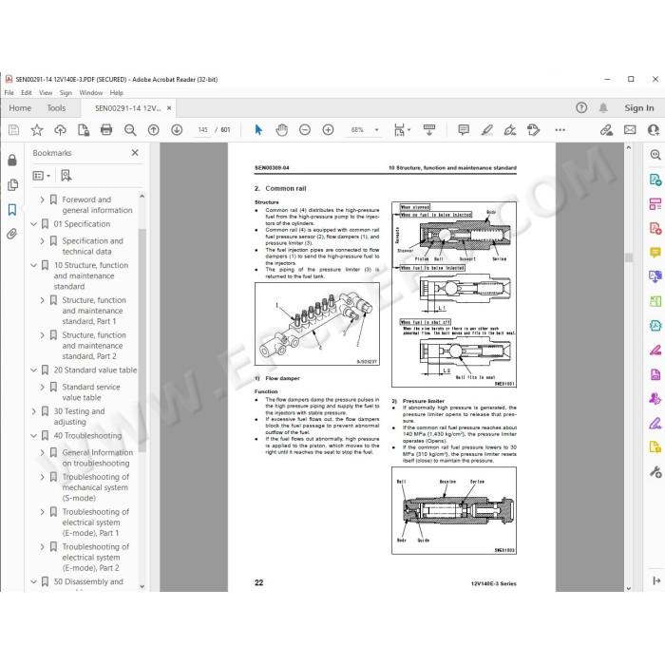Open the zoom level dropdown
The image size is (665, 665).
pyautogui.click(x=376, y=130)
